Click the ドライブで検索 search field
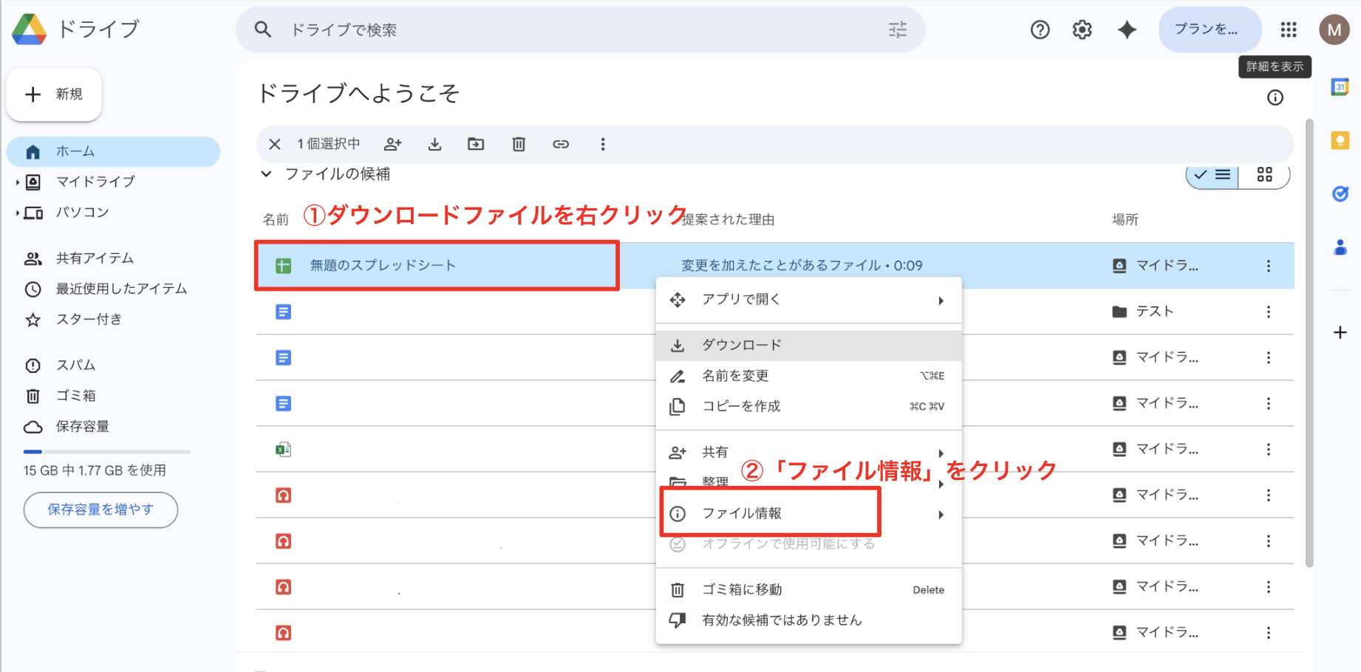The image size is (1361, 672). point(580,30)
